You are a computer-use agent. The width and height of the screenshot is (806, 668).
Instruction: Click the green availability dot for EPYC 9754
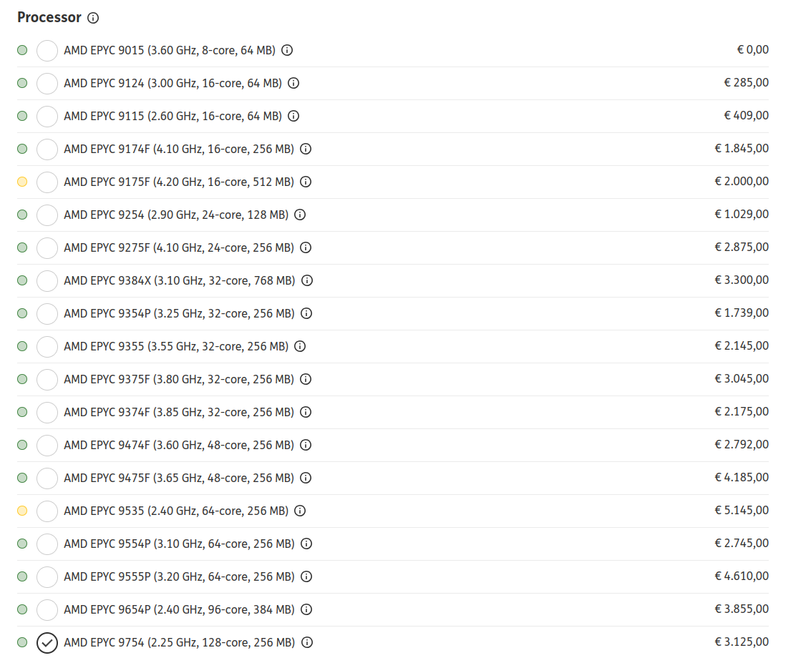click(x=22, y=642)
